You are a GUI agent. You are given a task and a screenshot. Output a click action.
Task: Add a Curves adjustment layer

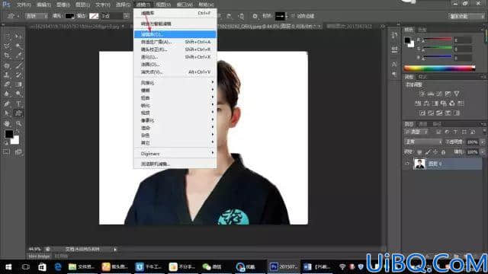[439, 94]
